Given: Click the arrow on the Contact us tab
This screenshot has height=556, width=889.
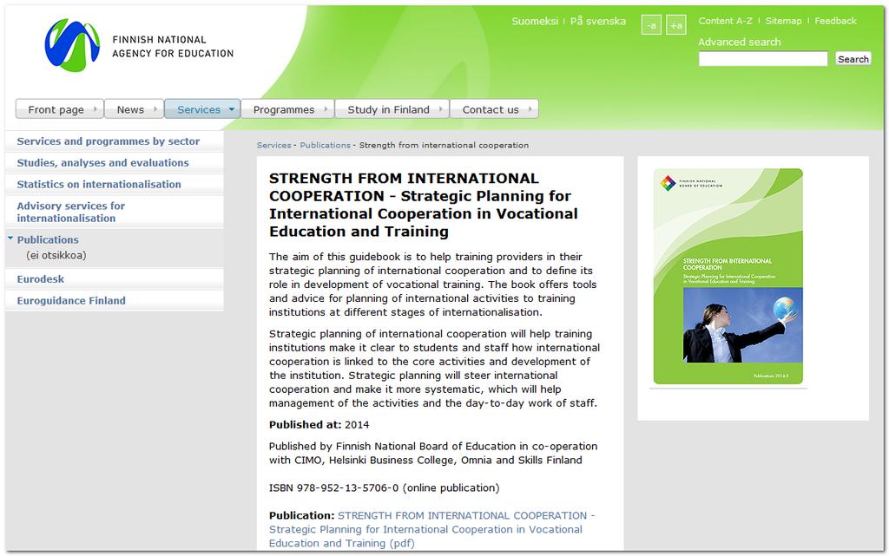Looking at the screenshot, I should (530, 108).
